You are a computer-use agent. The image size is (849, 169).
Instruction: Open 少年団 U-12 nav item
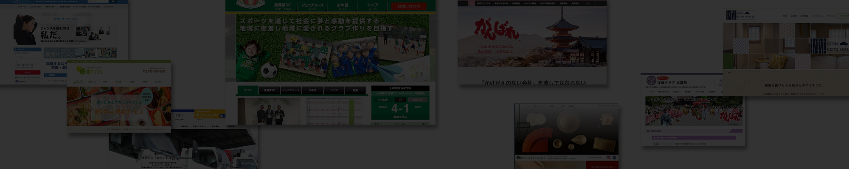343,6
